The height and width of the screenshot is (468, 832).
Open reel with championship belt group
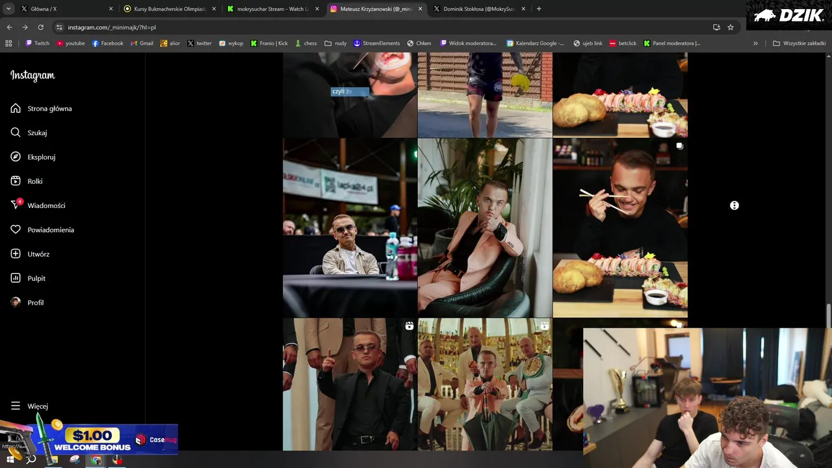[485, 384]
